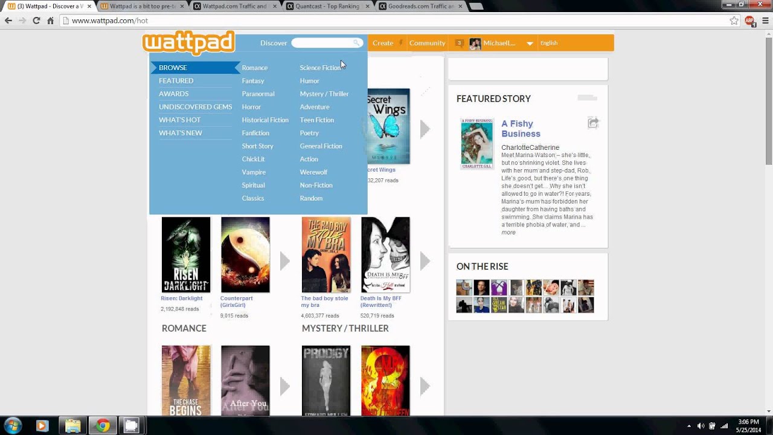
Task: Click Chrome back arrow button
Action: pyautogui.click(x=8, y=21)
